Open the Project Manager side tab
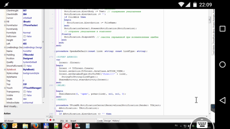 tap(213, 26)
